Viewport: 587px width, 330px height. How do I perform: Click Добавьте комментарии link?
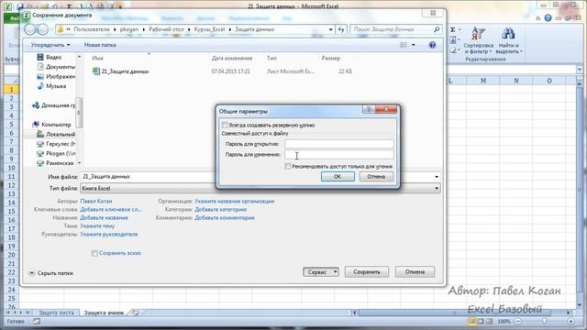click(x=225, y=218)
